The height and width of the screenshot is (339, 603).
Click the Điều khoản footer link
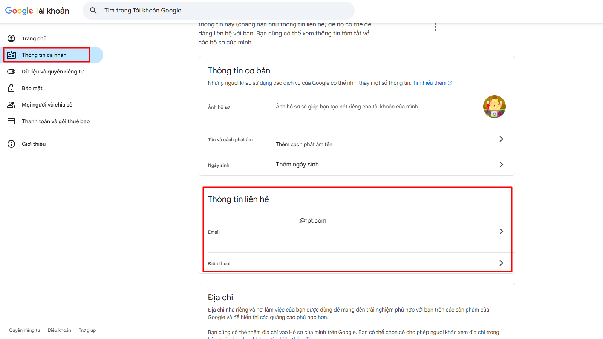(59, 330)
